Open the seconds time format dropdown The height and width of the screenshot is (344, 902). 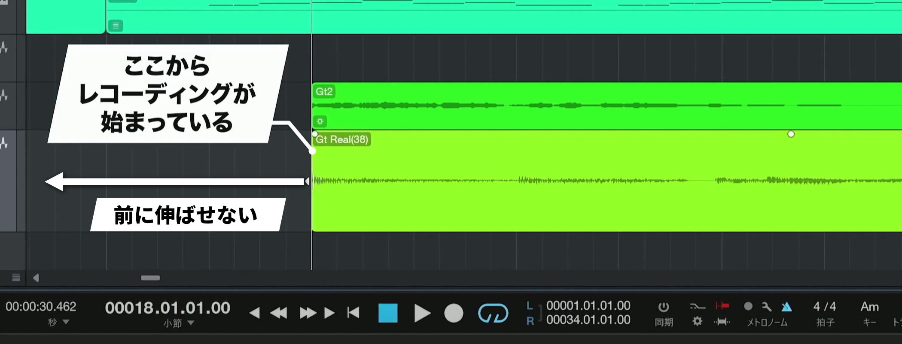pos(66,322)
